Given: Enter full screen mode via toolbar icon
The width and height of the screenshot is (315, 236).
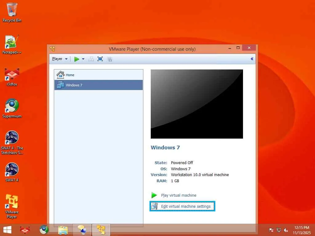Looking at the screenshot, I should [x=100, y=59].
